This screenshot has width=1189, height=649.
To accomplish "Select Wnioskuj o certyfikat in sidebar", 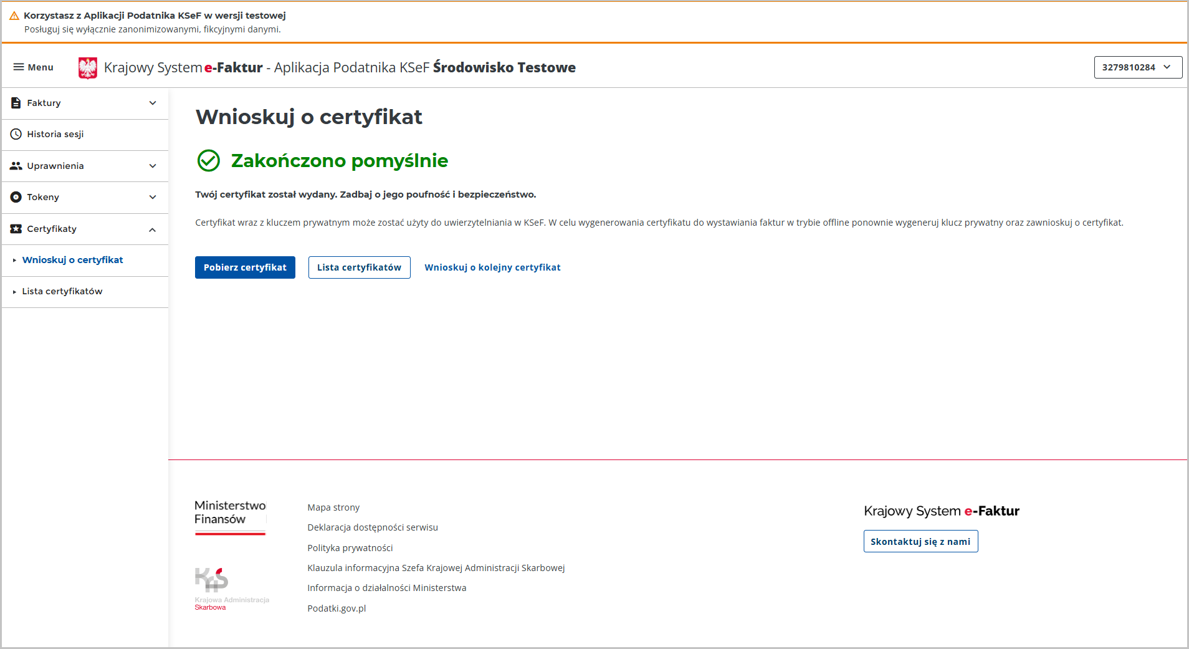I will click(x=72, y=260).
